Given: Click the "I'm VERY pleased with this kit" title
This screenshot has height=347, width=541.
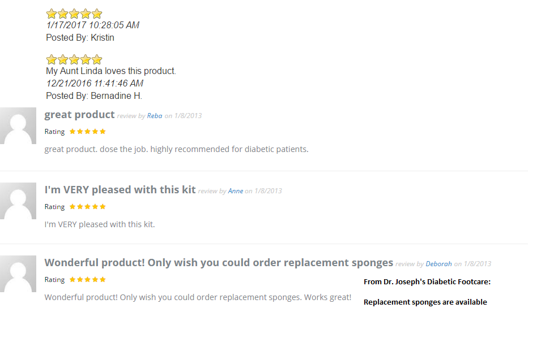Looking at the screenshot, I should pos(120,190).
